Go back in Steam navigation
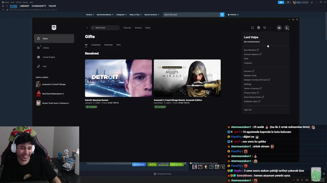Image resolution: width=327 pixels, height=183 pixels. (x=3, y=6)
